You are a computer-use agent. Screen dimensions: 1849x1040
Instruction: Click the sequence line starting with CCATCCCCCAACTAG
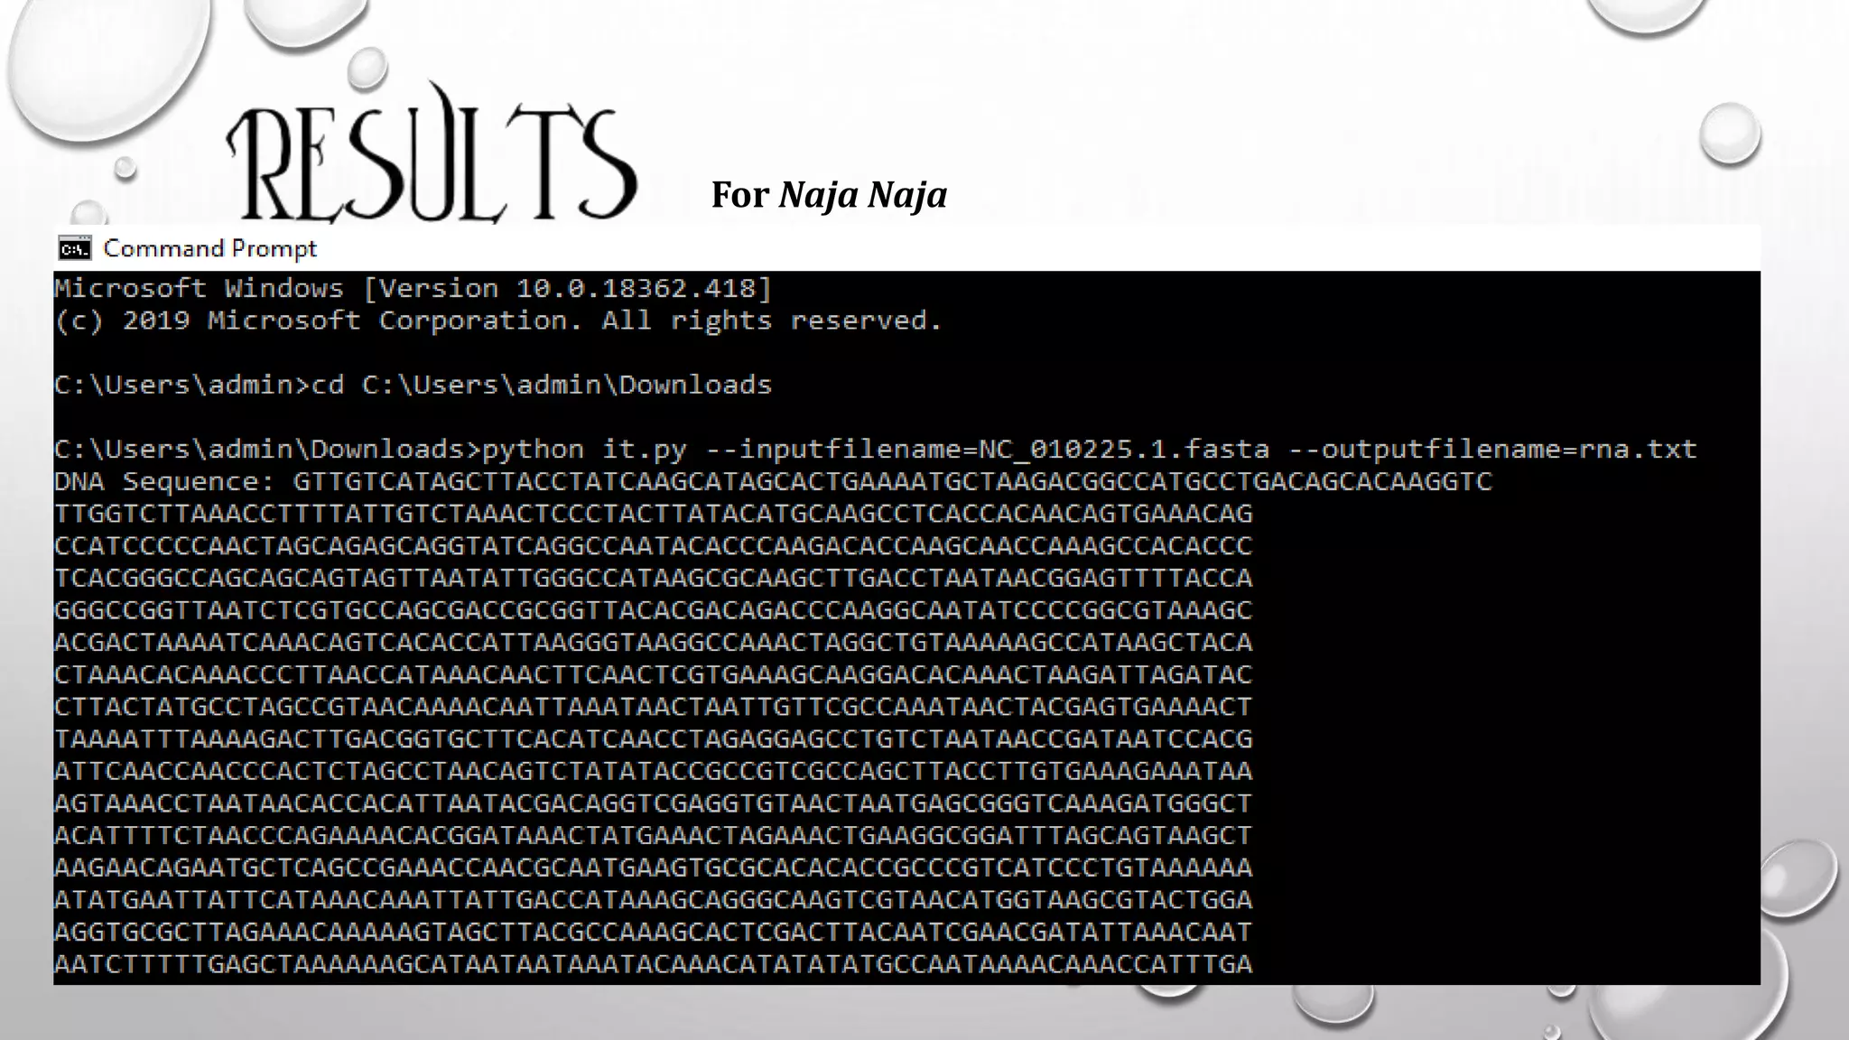pos(654,546)
